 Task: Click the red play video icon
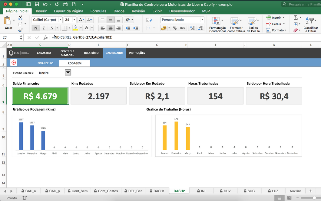pyautogui.click(x=14, y=62)
